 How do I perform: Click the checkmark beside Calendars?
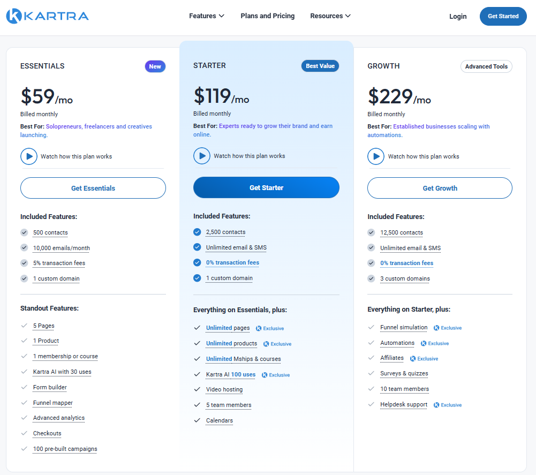(197, 420)
